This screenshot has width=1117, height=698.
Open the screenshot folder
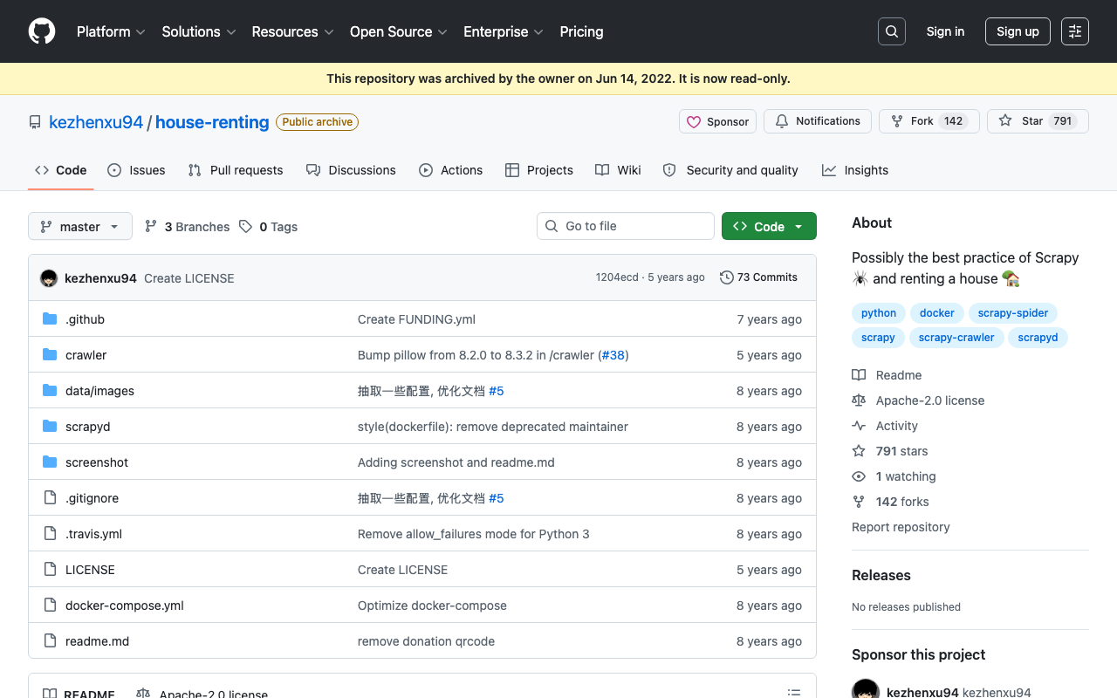pyautogui.click(x=97, y=462)
